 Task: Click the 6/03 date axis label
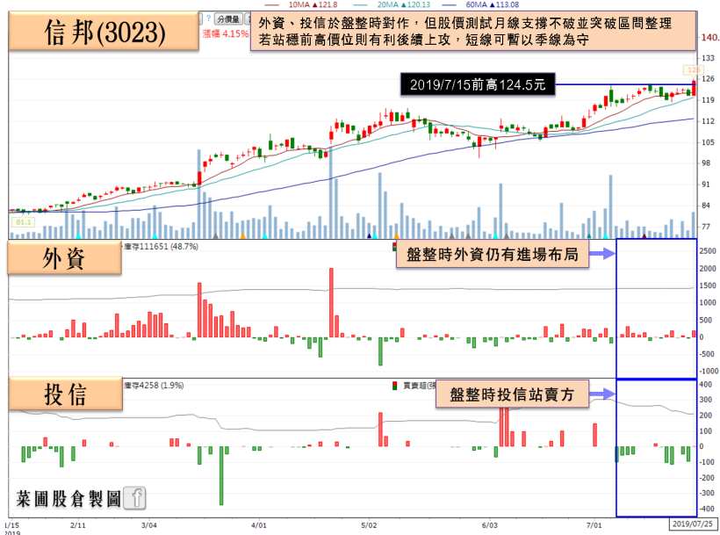(x=489, y=524)
